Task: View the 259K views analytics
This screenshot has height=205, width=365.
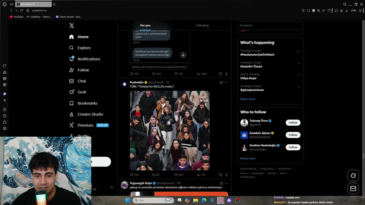Action: click(202, 74)
